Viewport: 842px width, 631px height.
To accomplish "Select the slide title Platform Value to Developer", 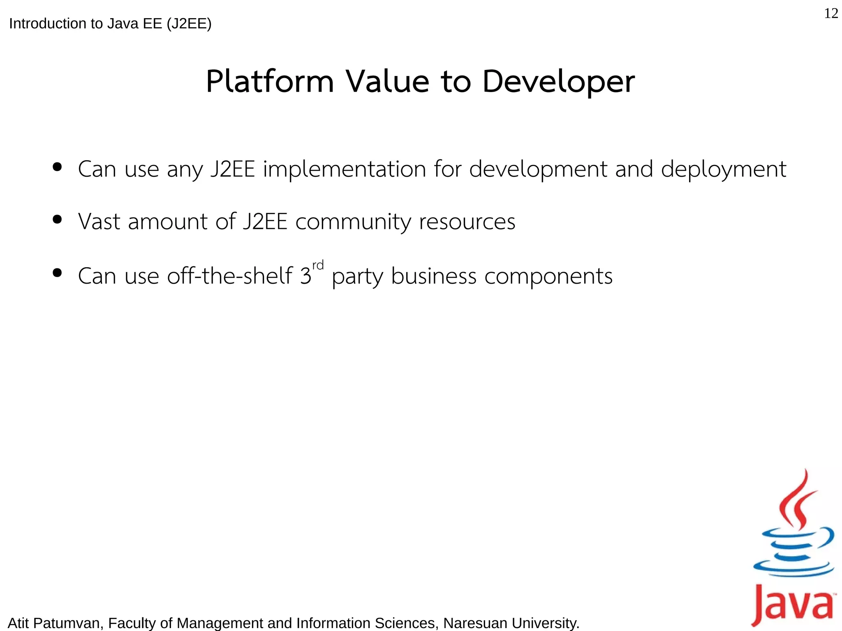I will point(420,81).
